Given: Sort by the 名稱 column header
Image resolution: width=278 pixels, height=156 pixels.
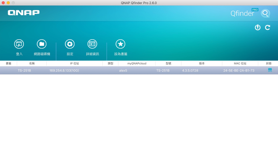Looking at the screenshot, I should pyautogui.click(x=32, y=64).
